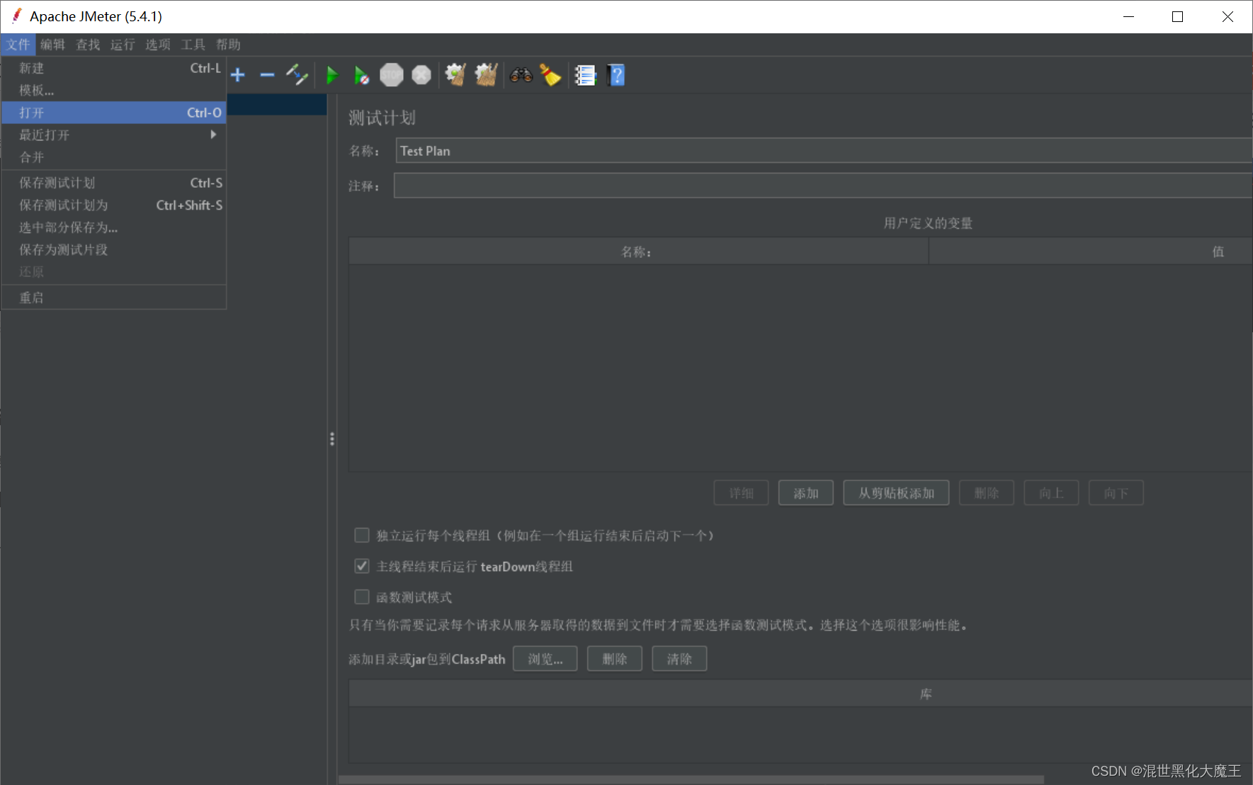The width and height of the screenshot is (1253, 785).
Task: Click the 注释 comment field
Action: 824,186
